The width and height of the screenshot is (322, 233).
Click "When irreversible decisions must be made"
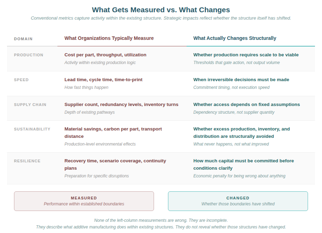[x=241, y=80]
